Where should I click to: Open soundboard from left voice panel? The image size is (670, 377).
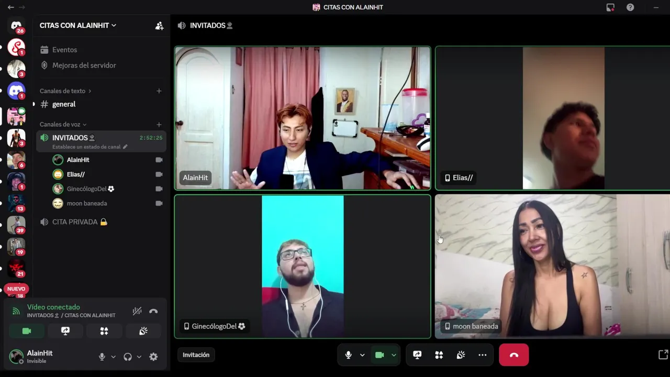pyautogui.click(x=143, y=331)
